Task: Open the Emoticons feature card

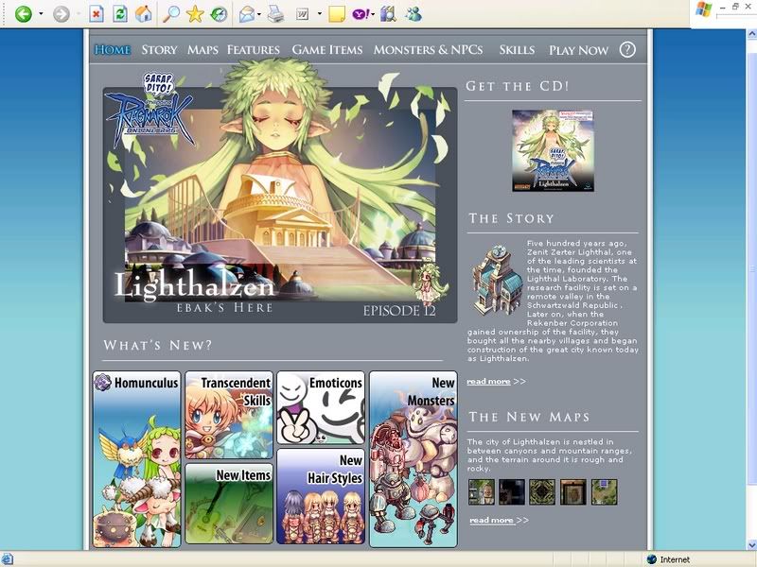Action: point(321,407)
